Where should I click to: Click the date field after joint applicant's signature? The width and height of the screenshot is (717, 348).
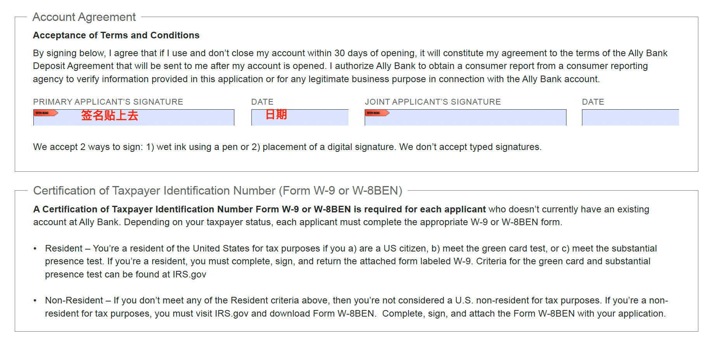630,118
